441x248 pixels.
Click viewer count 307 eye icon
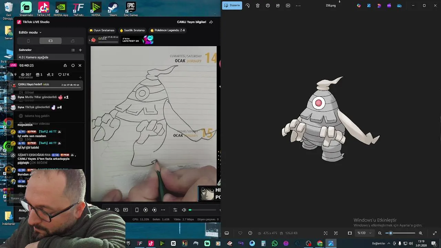pos(26,74)
